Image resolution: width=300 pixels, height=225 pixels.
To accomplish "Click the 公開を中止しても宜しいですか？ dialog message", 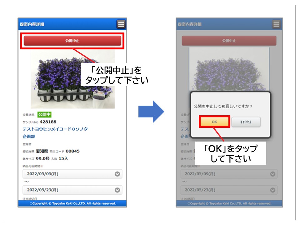I will click(x=223, y=106).
